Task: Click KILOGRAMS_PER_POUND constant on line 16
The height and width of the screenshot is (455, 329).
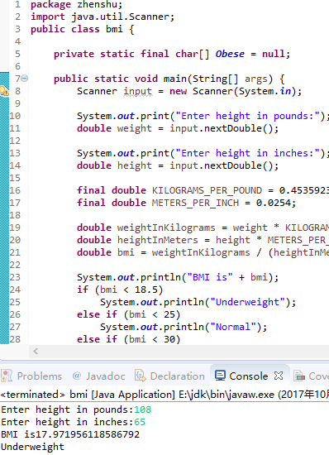Action: pyautogui.click(x=207, y=190)
